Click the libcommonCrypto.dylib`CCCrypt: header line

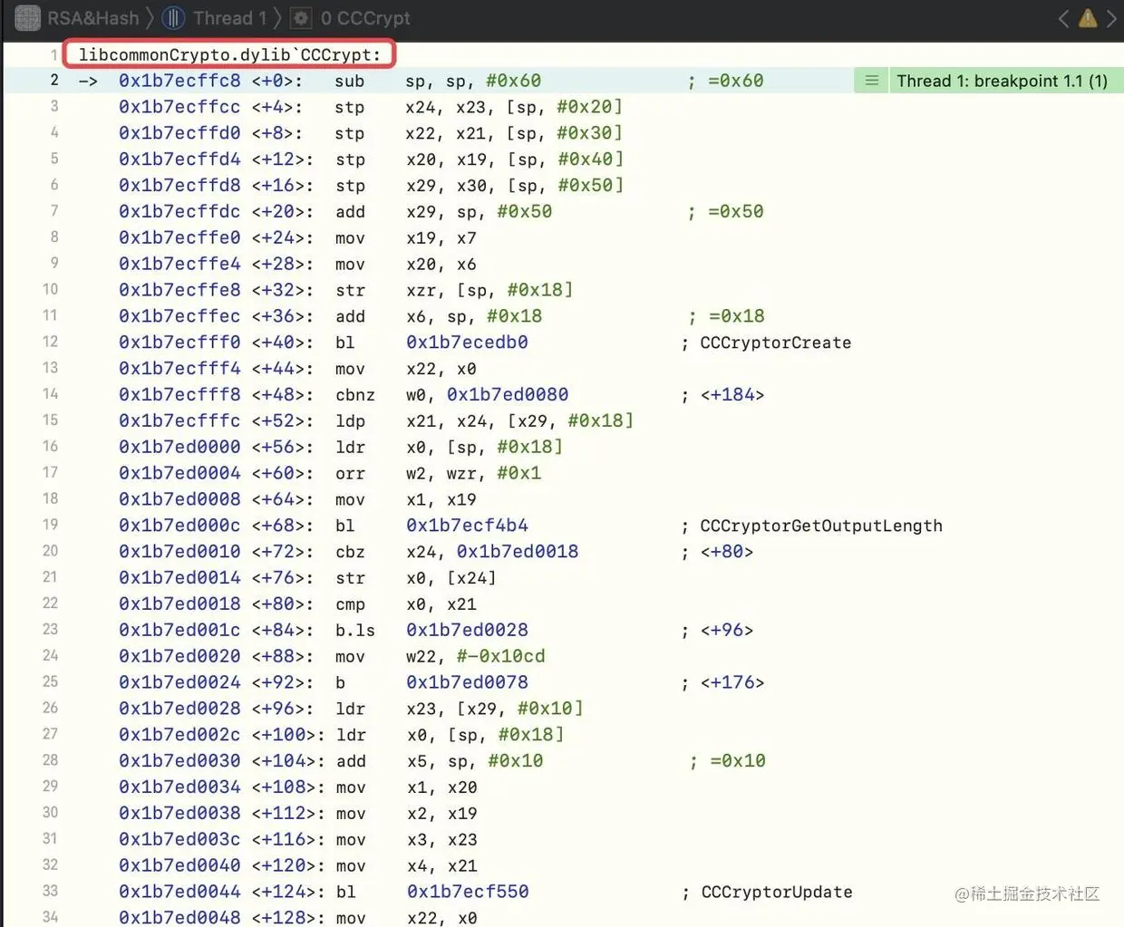(x=229, y=54)
